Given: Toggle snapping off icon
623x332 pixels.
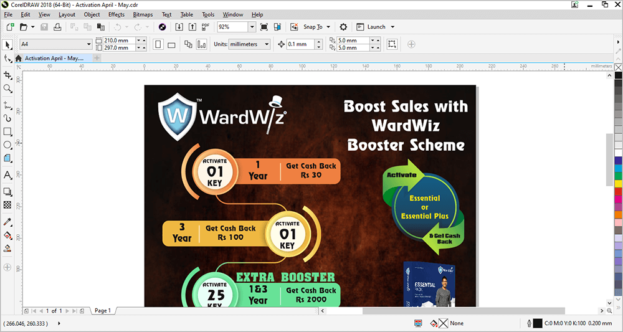Looking at the screenshot, I should tap(294, 27).
